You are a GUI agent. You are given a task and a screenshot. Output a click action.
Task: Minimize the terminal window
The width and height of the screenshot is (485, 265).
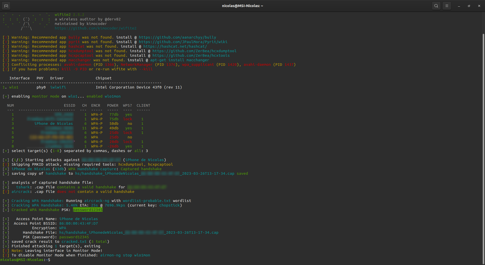tap(459, 6)
